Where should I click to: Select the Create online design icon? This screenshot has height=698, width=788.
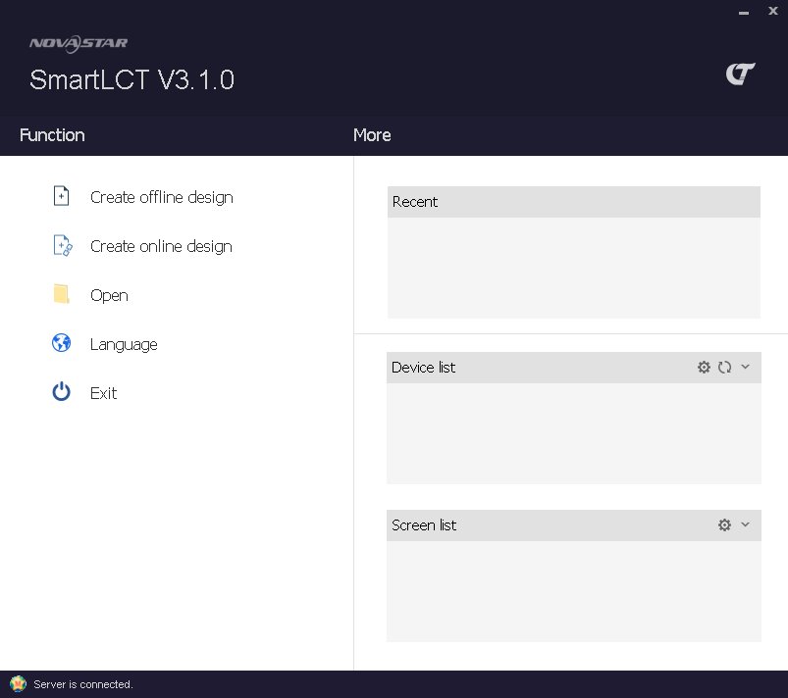[61, 245]
